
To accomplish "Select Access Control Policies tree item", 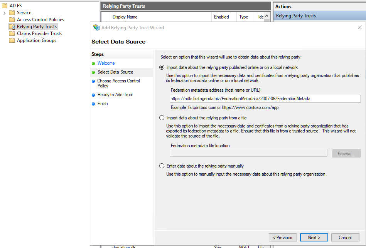I will [40, 20].
